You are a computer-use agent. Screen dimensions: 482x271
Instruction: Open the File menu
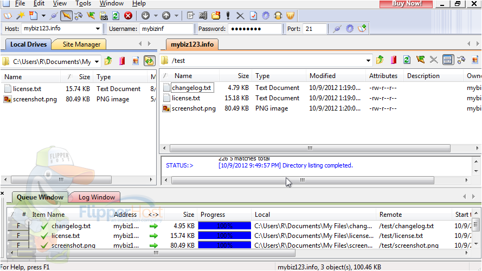pos(20,3)
